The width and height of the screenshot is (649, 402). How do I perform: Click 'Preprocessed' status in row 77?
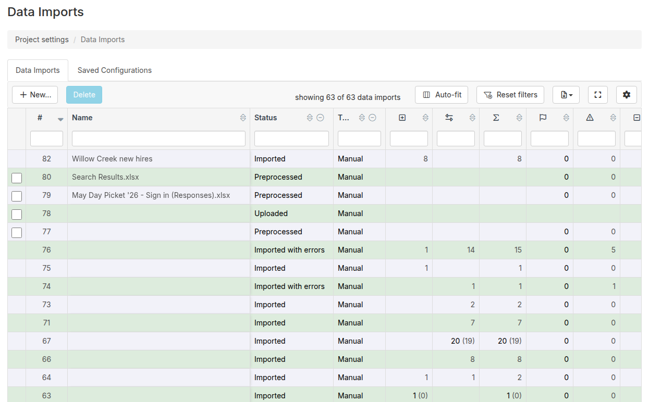pyautogui.click(x=278, y=232)
